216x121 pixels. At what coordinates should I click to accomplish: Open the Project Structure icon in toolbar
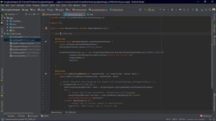206,10
